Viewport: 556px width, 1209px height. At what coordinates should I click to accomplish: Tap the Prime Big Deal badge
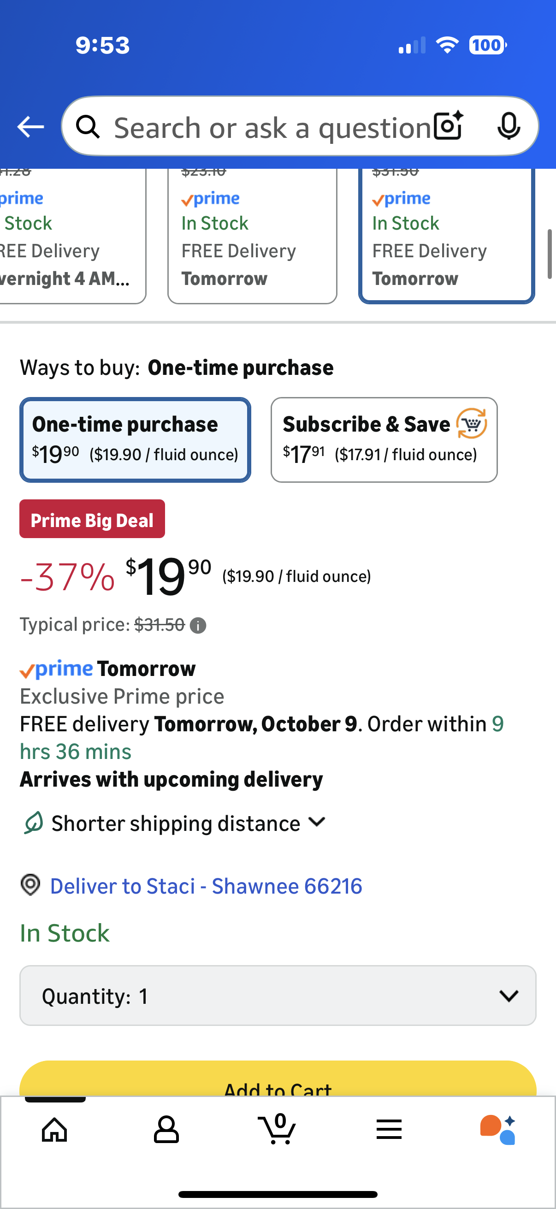click(x=92, y=520)
